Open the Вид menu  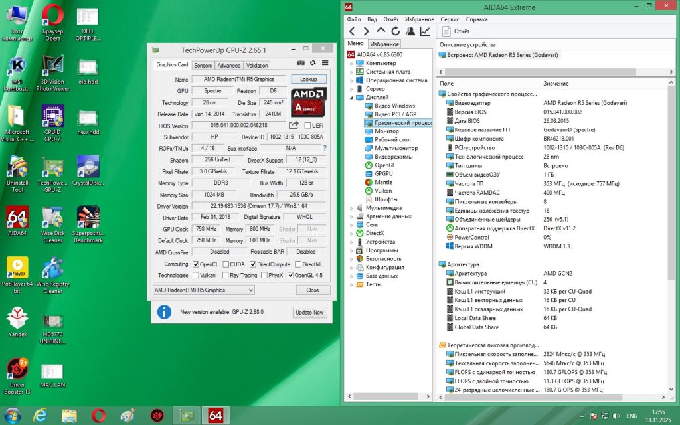(372, 19)
